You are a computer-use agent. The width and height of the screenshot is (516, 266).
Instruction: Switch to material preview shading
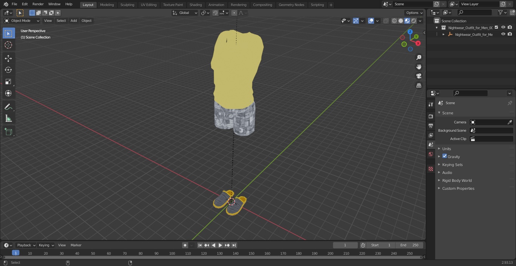[x=407, y=21]
